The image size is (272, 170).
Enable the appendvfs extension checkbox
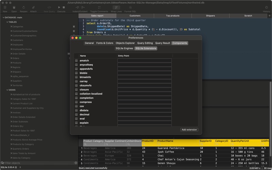click(76, 69)
